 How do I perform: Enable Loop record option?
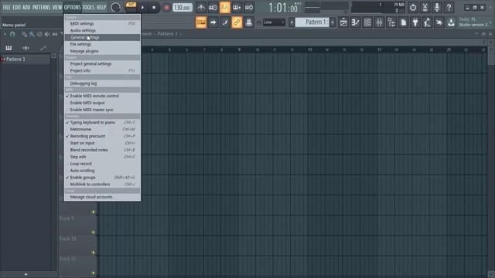[x=102, y=164]
